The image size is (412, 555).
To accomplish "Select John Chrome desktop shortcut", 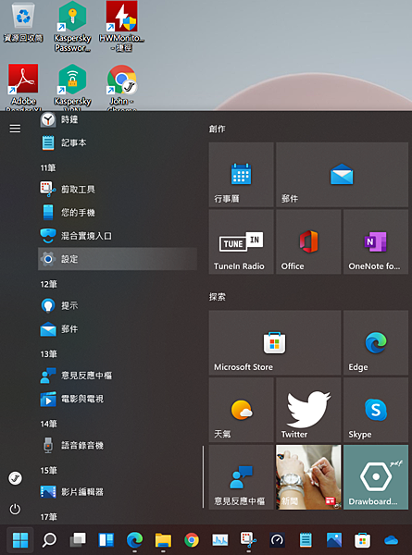I will point(121,87).
